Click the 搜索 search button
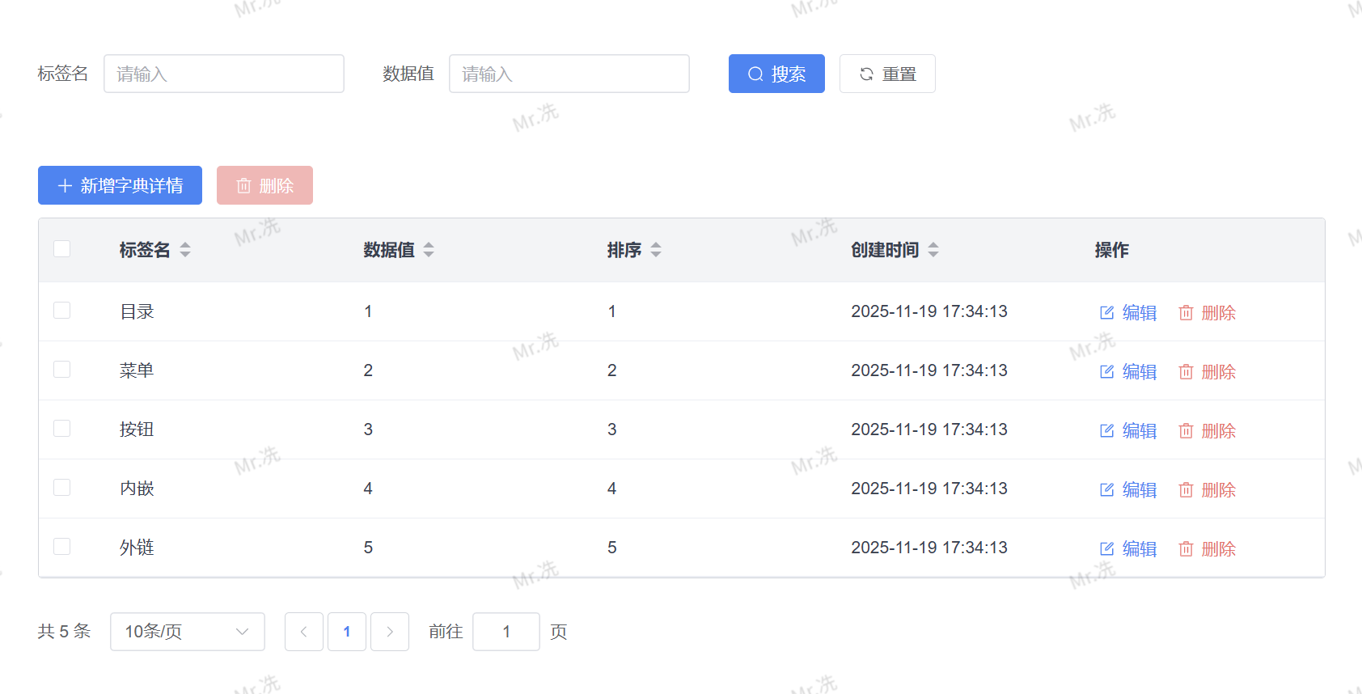Viewport: 1362px width, 694px height. click(x=776, y=74)
